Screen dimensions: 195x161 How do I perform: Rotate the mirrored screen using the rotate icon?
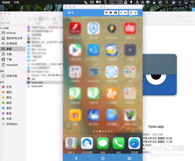pyautogui.click(x=131, y=12)
